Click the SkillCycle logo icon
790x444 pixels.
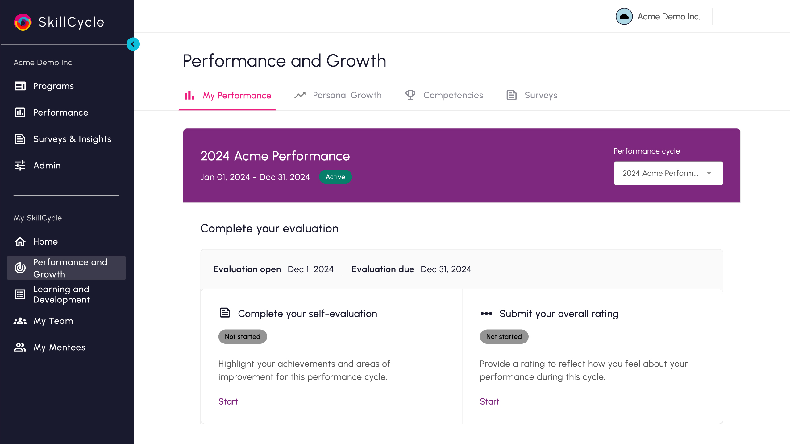(23, 22)
